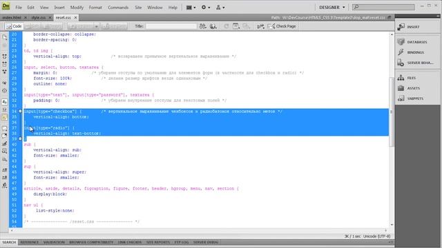Open the Dreamweaver application logo menu
Viewport: 442px width, 248px height.
6,6
